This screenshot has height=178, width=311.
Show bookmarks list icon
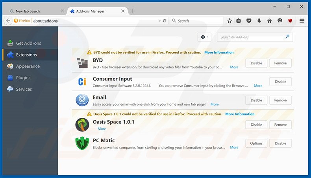pos(239,20)
